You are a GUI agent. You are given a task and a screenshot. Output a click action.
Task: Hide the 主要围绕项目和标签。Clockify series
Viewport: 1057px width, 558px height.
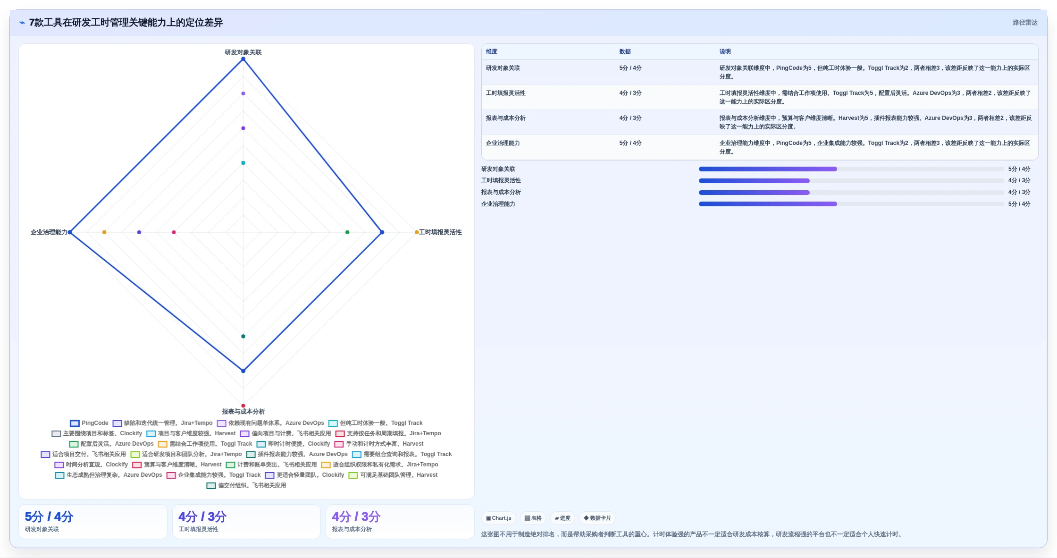tap(97, 433)
